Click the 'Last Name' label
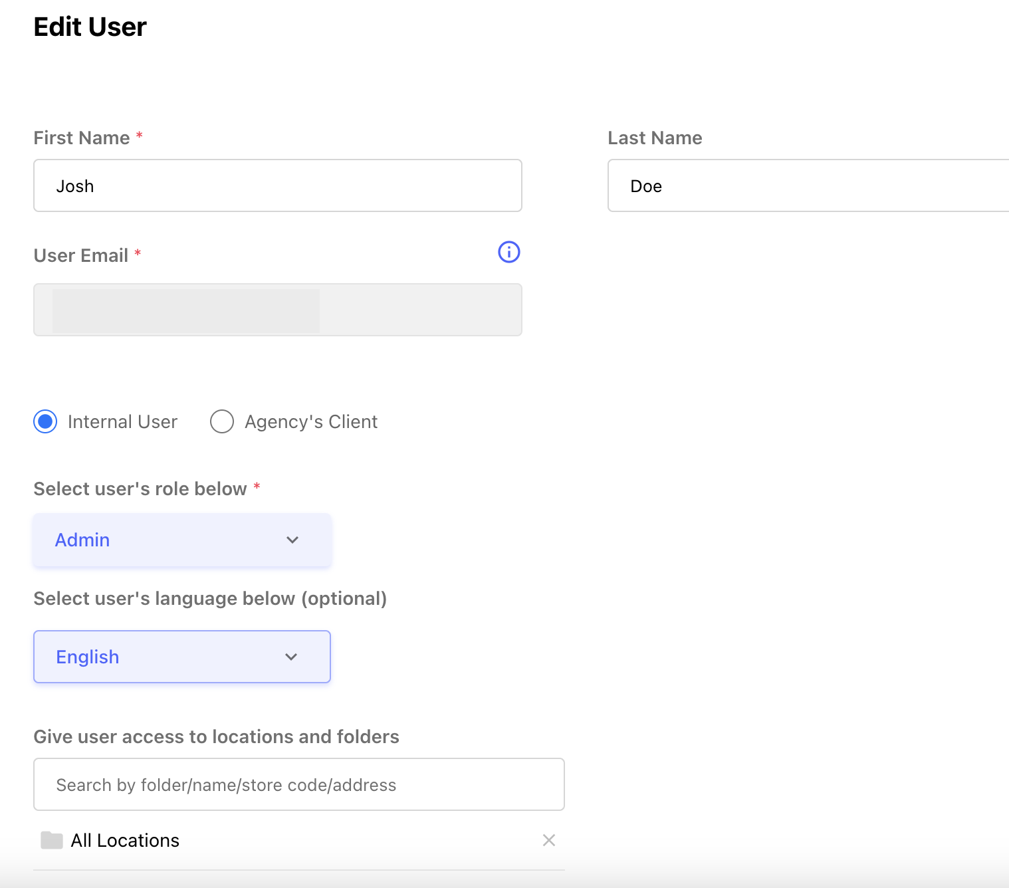Image resolution: width=1009 pixels, height=888 pixels. [x=655, y=138]
